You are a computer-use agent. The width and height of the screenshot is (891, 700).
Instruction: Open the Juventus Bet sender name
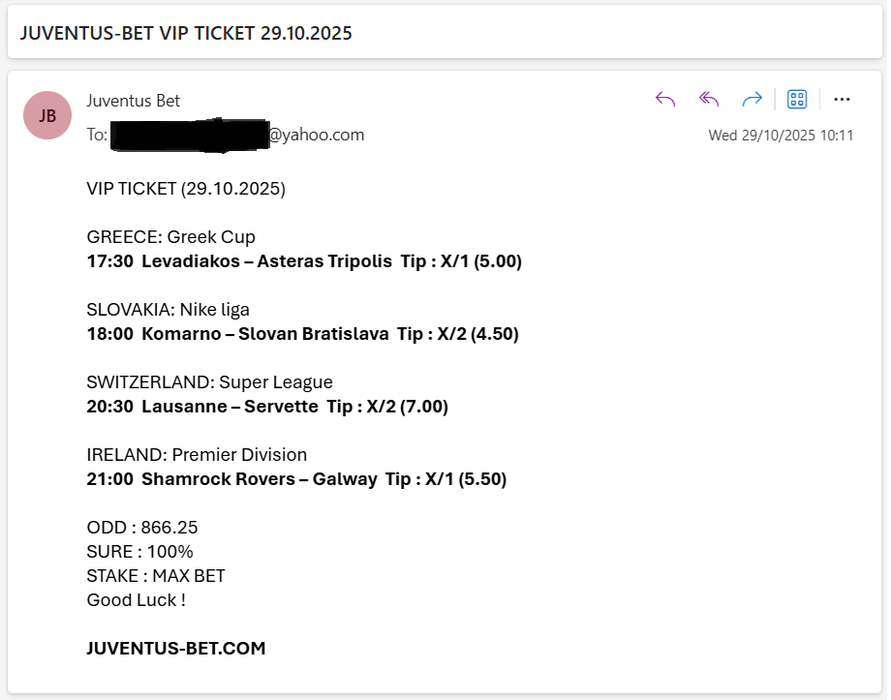(133, 101)
